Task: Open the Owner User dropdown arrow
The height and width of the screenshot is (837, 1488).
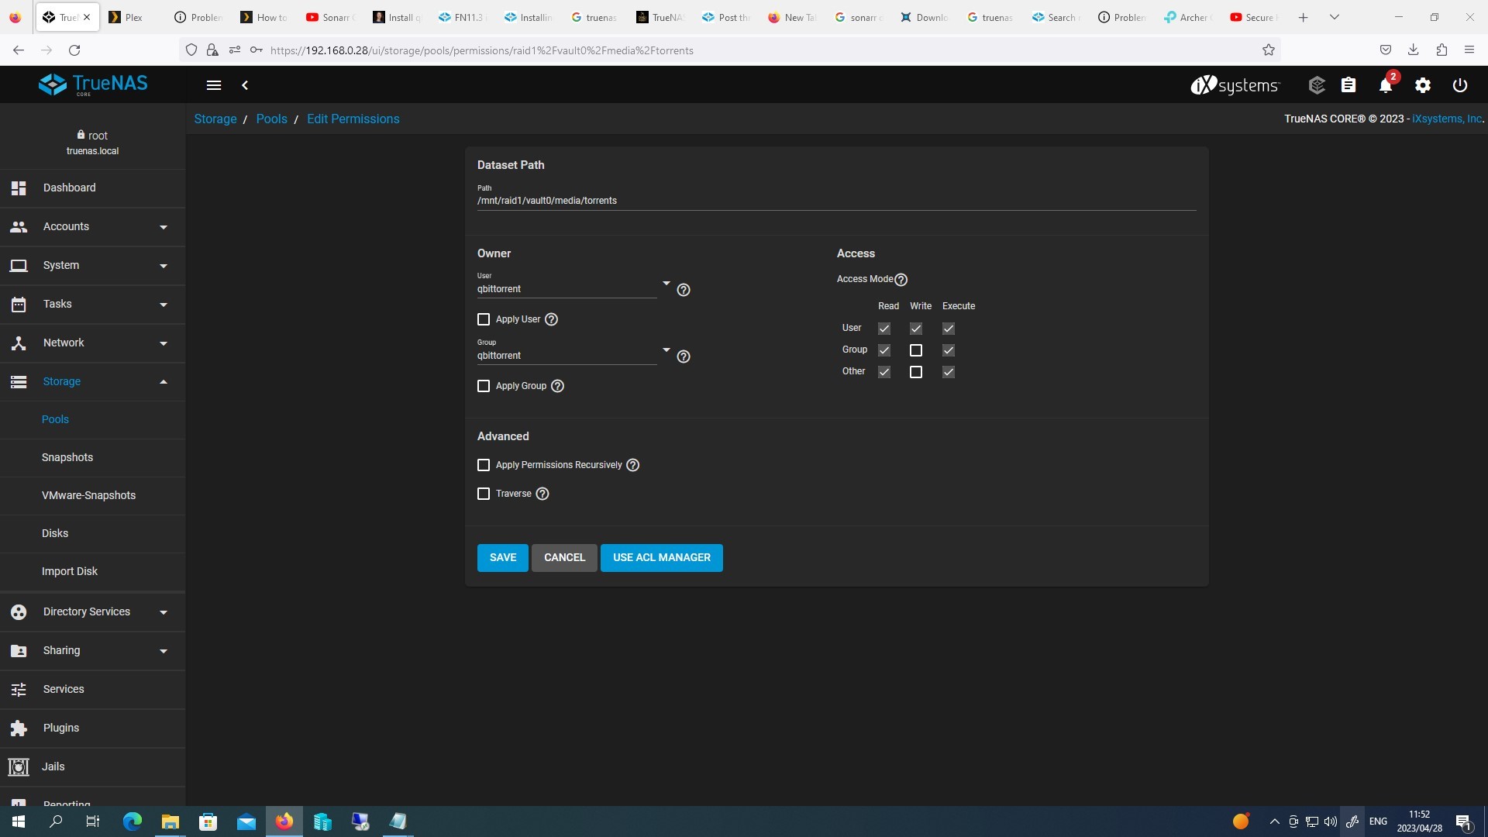Action: click(x=666, y=284)
